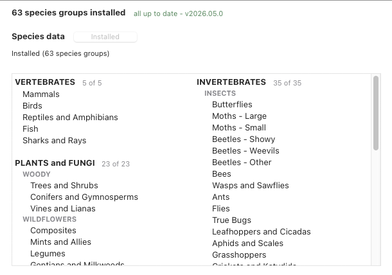
Task: Select Moths - Large
Action: pos(239,116)
